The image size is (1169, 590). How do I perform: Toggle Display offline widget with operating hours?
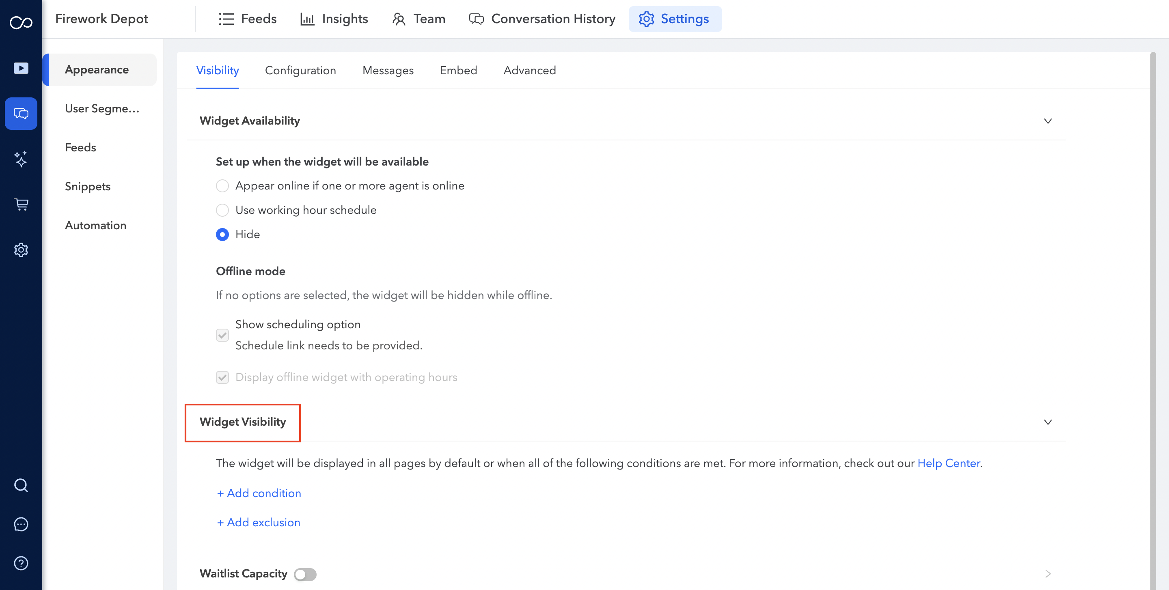pos(222,377)
